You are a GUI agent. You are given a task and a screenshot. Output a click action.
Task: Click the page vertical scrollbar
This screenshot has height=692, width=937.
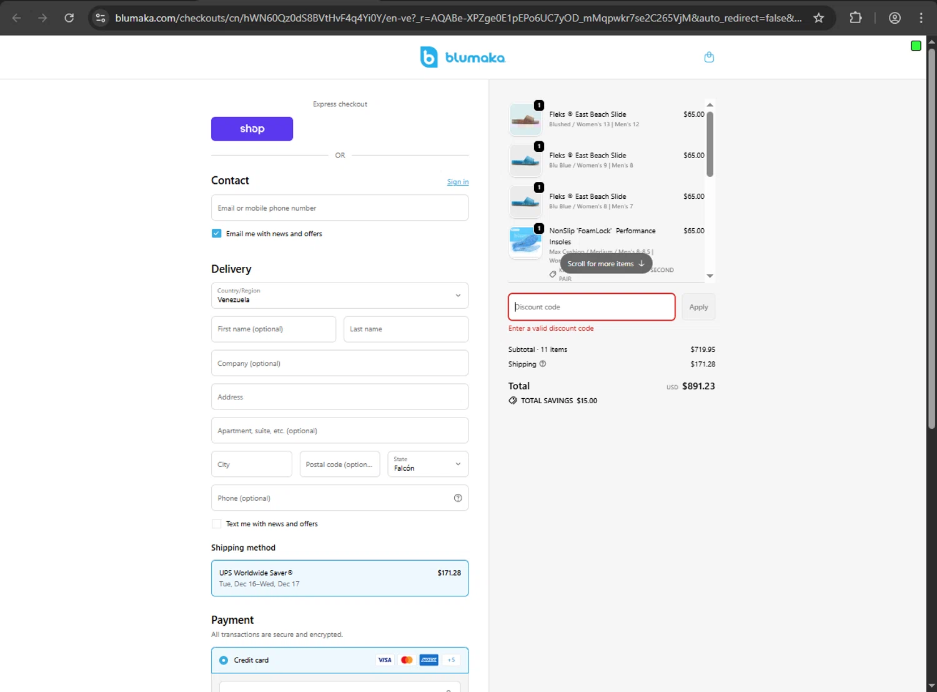tap(931, 238)
